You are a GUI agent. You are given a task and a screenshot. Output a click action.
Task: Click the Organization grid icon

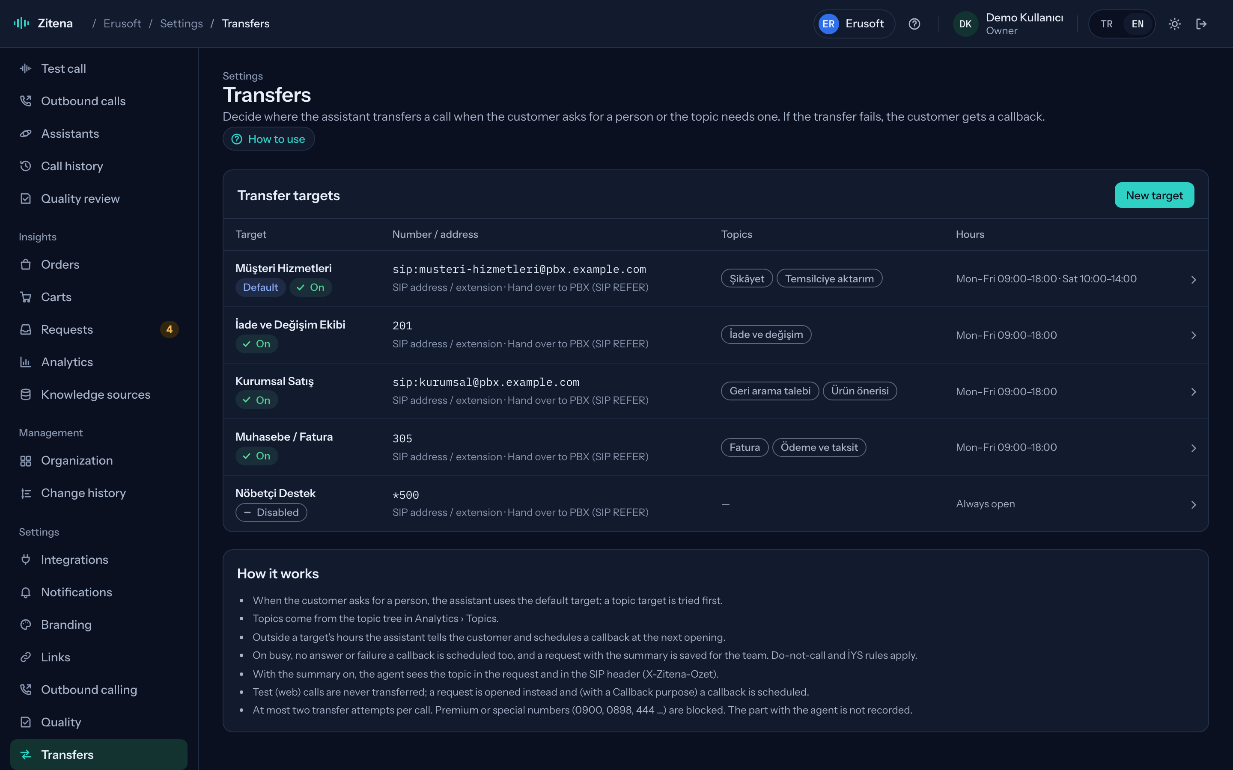tap(26, 461)
